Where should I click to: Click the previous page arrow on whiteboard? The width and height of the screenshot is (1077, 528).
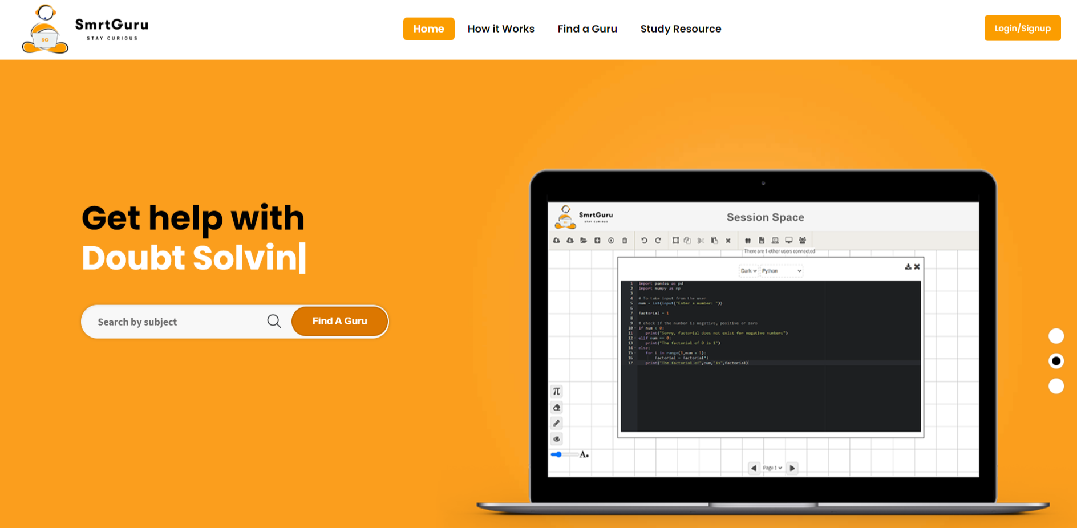754,468
